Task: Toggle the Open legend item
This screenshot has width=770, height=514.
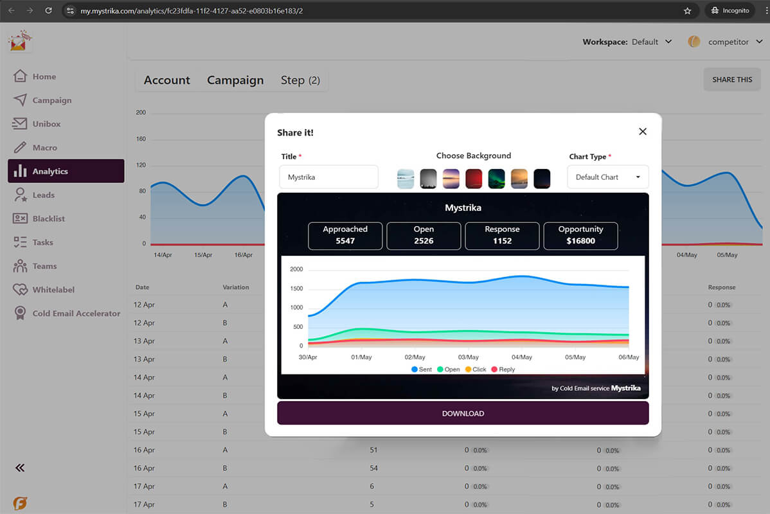Action: (x=448, y=369)
